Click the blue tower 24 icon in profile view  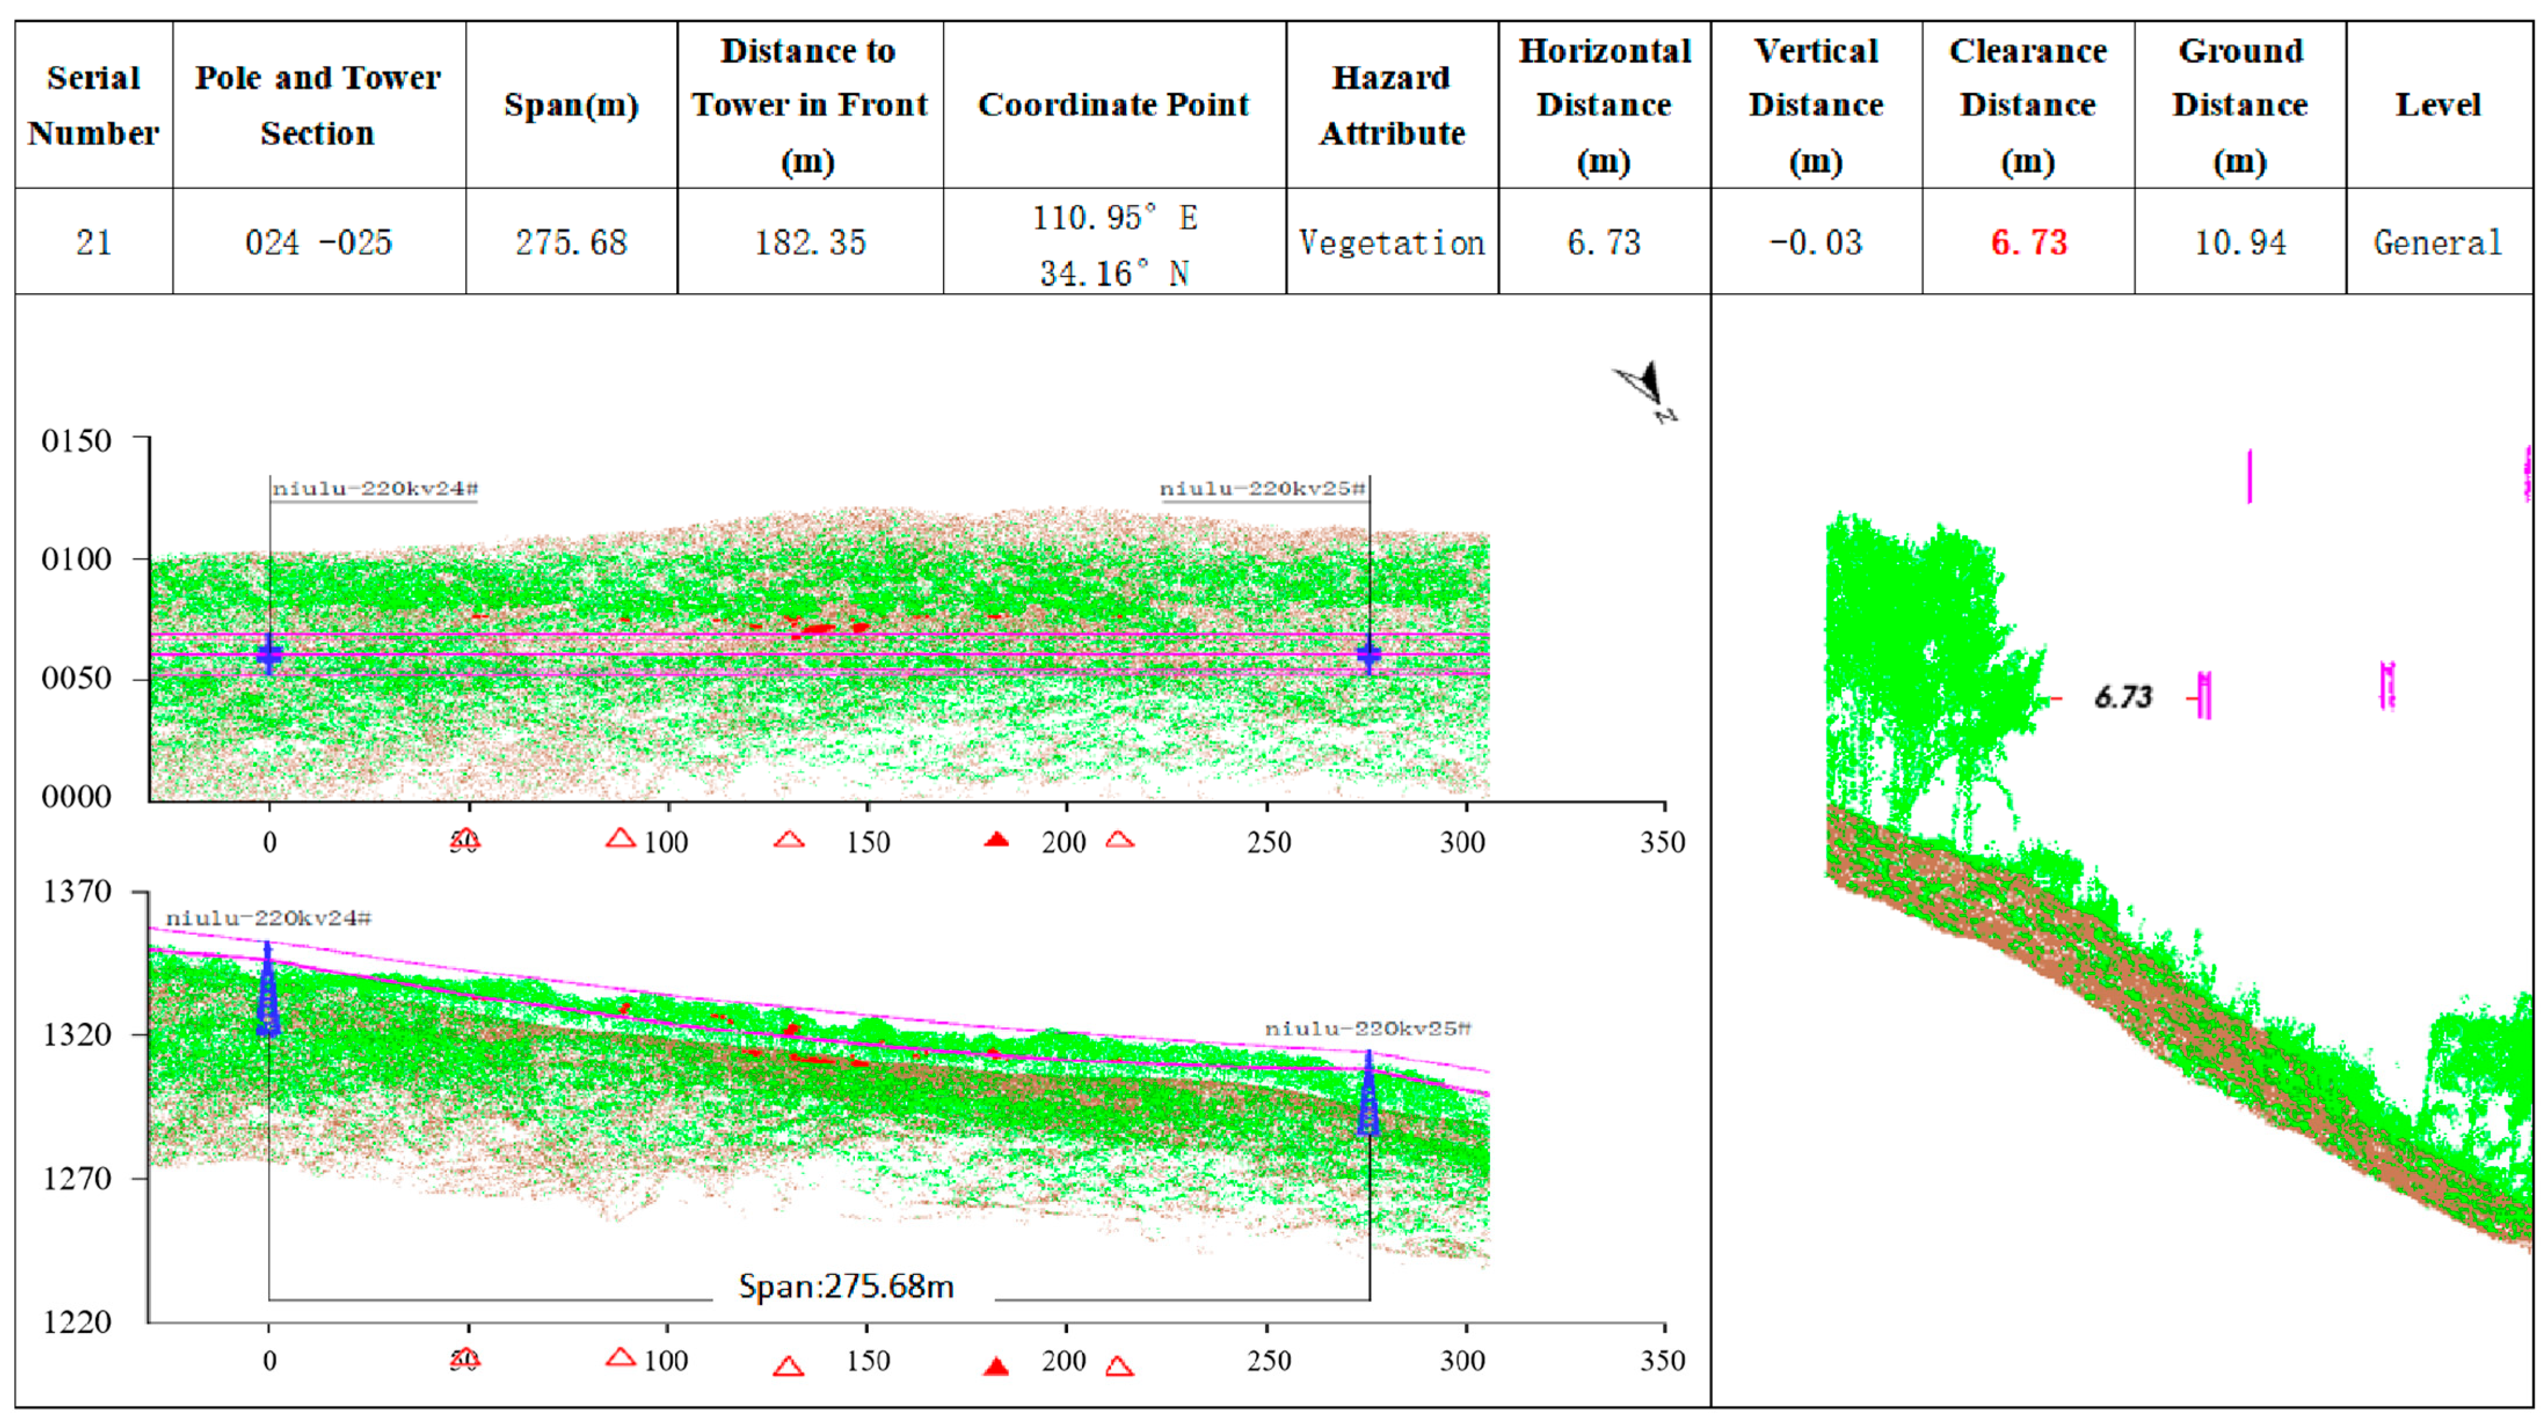[267, 990]
